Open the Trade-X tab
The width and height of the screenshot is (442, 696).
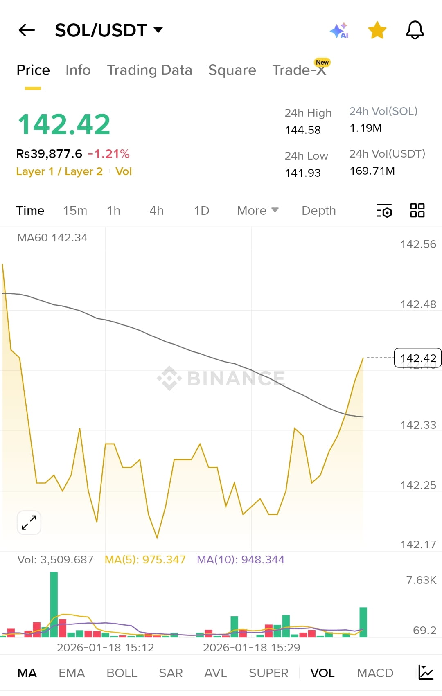[x=299, y=70]
